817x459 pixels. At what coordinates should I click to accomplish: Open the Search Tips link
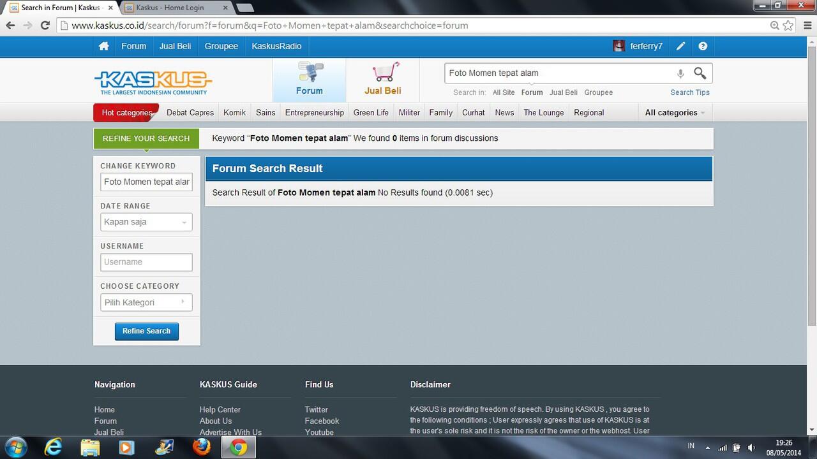[690, 92]
